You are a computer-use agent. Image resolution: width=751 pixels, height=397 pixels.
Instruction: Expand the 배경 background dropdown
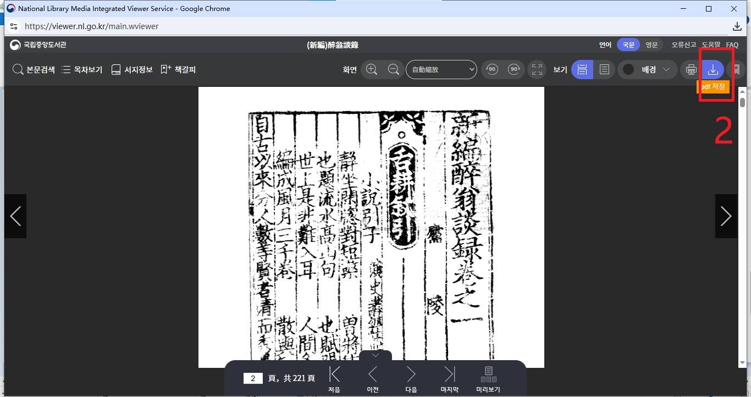click(x=648, y=69)
